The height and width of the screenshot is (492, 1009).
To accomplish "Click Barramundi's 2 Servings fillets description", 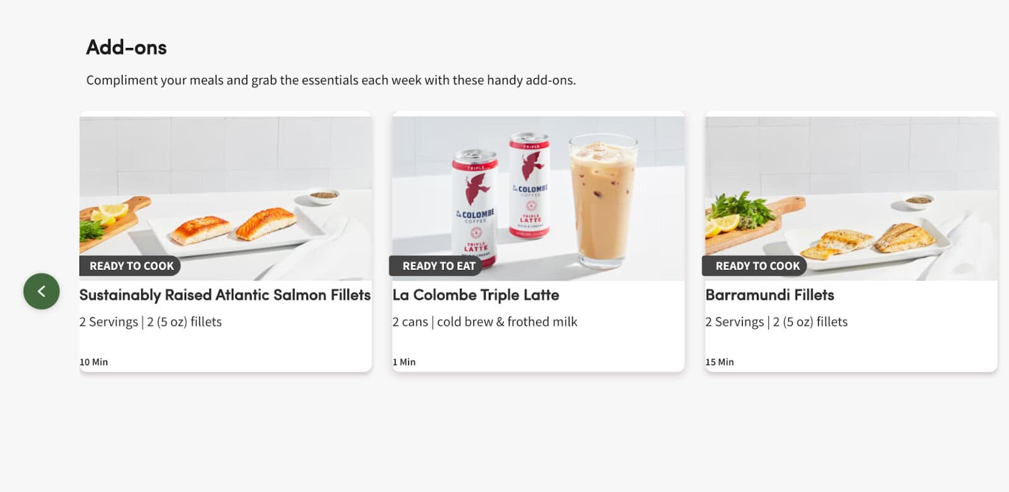I will pos(776,322).
